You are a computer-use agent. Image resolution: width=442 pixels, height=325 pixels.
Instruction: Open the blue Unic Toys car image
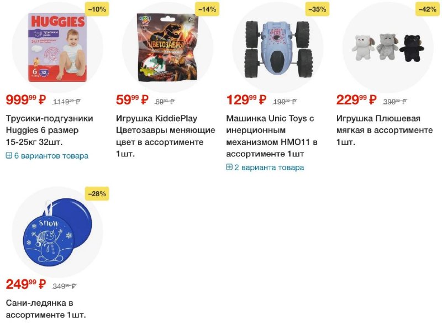click(x=278, y=49)
